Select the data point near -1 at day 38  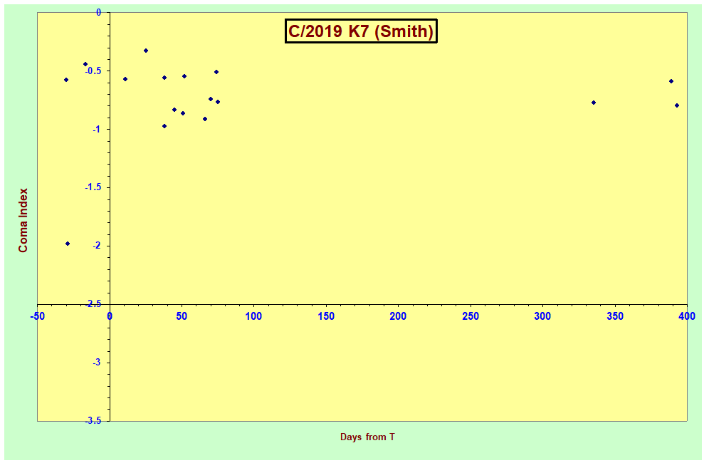164,126
